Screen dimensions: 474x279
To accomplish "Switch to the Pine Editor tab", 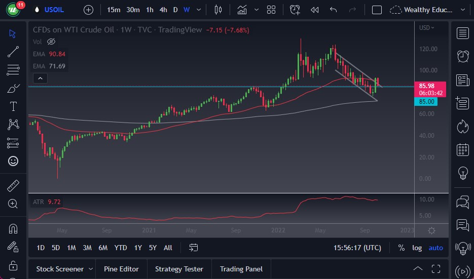I will 121,269.
